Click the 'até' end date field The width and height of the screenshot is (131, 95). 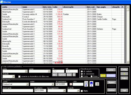point(72,71)
